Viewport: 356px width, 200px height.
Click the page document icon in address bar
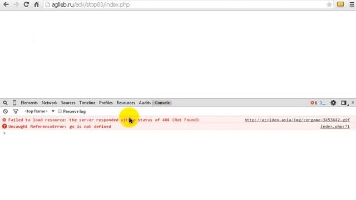pyautogui.click(x=47, y=4)
